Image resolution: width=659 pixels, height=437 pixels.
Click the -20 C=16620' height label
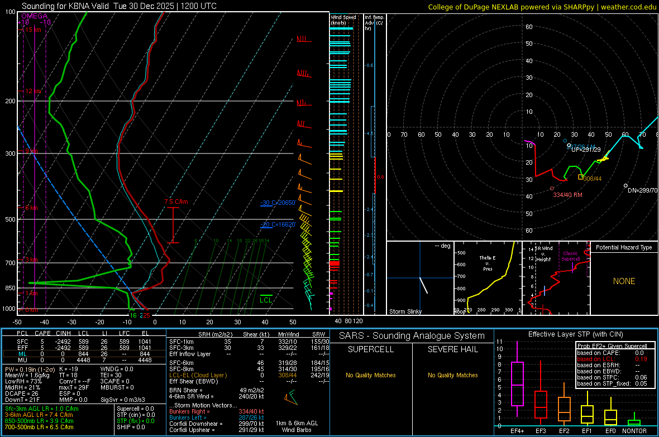tap(278, 224)
